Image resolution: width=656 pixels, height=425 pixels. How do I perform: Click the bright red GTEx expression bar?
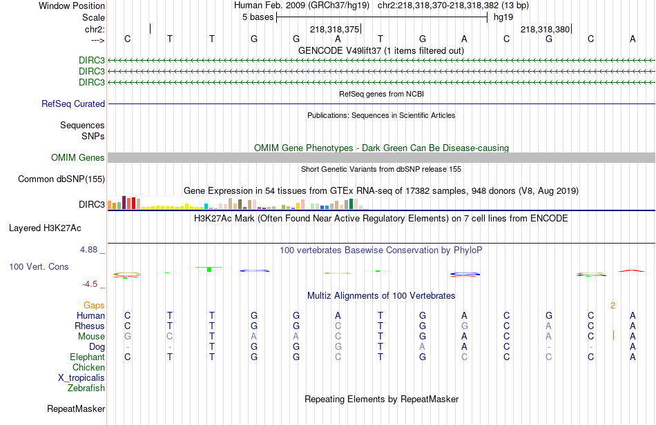click(x=133, y=203)
